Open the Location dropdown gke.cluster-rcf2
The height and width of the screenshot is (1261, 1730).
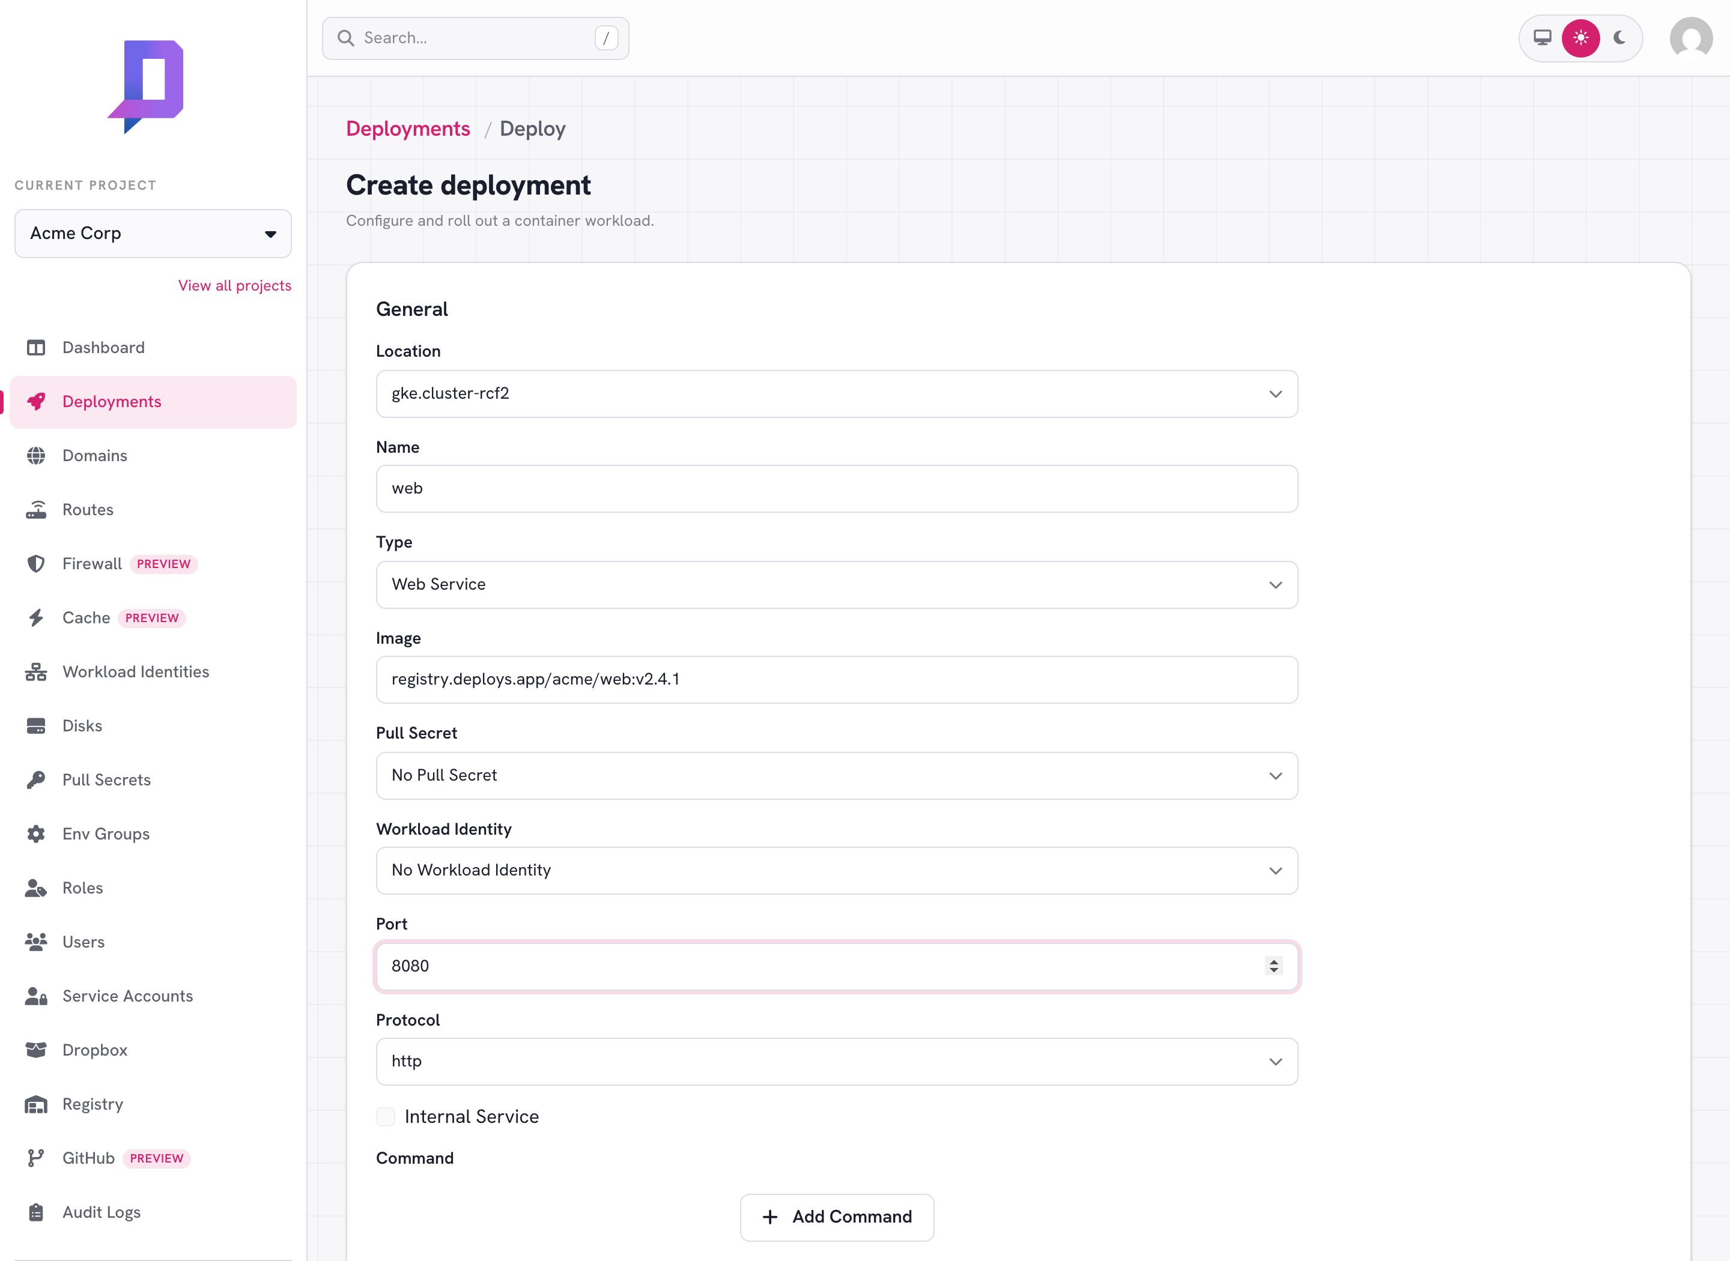click(x=837, y=394)
